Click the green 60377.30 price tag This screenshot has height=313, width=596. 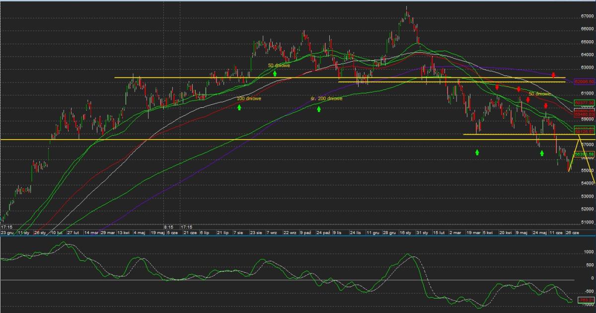pyautogui.click(x=584, y=102)
